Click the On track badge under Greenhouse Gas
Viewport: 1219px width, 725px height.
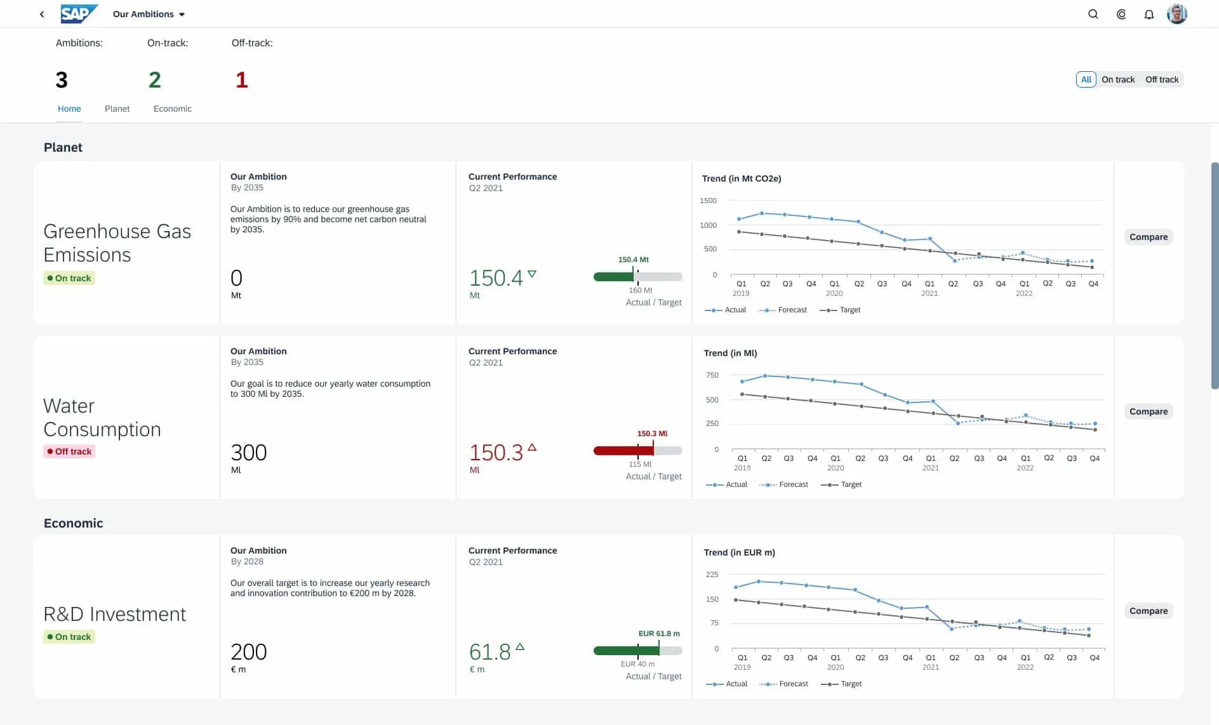tap(69, 278)
